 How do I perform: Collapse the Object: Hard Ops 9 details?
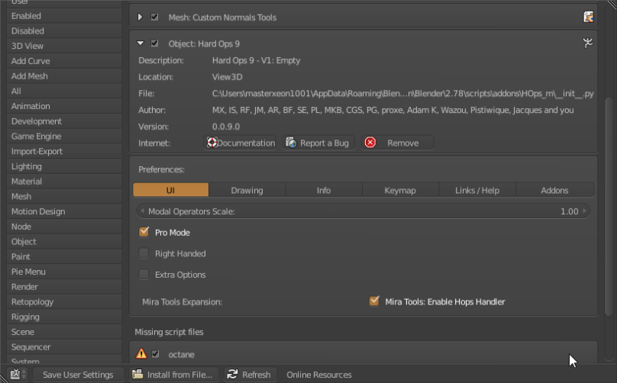(141, 43)
